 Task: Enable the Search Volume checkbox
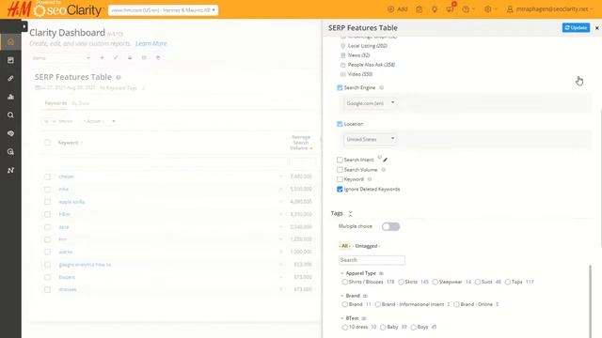pos(340,170)
